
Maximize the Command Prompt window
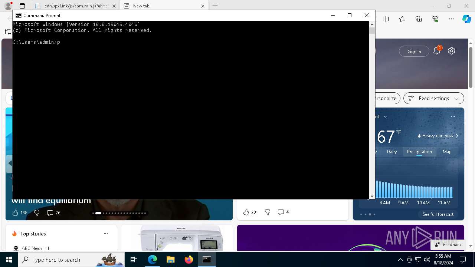pyautogui.click(x=349, y=15)
